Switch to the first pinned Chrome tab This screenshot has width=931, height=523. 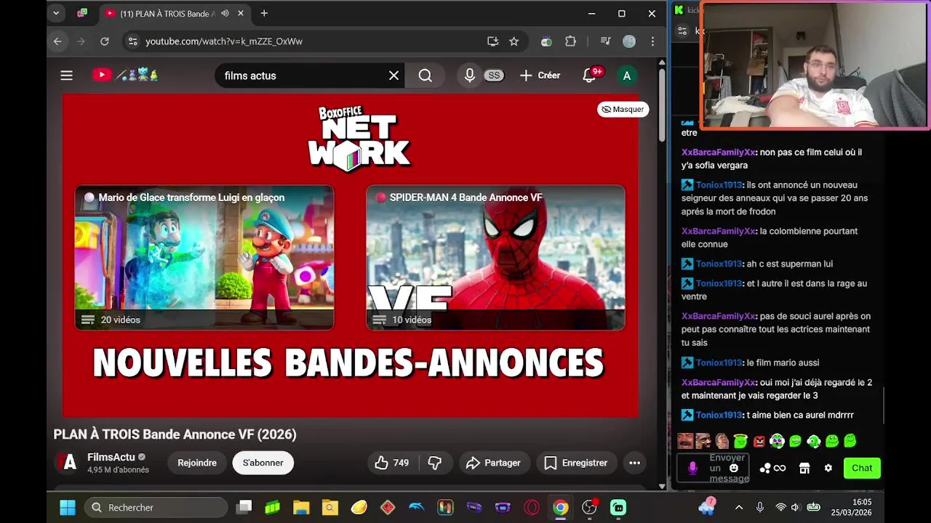point(82,13)
